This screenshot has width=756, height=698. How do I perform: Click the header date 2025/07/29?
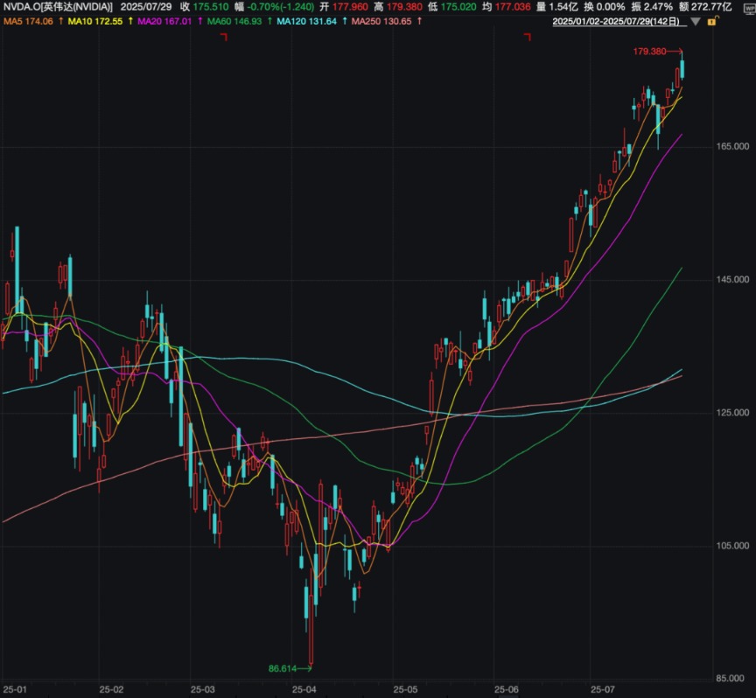pyautogui.click(x=146, y=7)
